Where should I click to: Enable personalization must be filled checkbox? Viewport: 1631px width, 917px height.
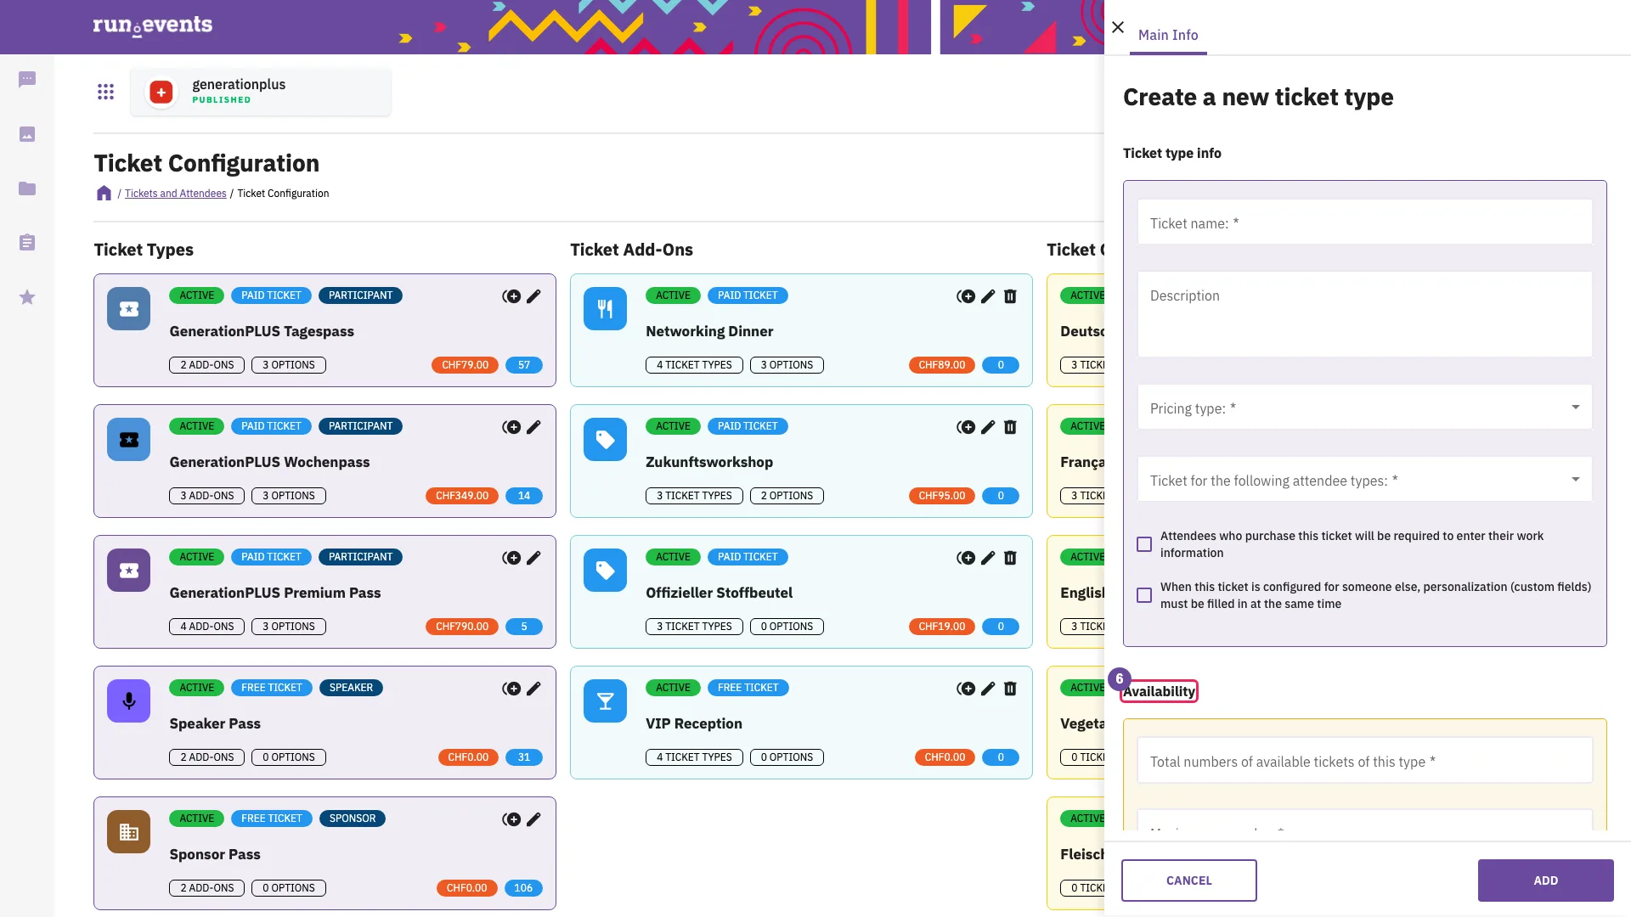[x=1144, y=595]
